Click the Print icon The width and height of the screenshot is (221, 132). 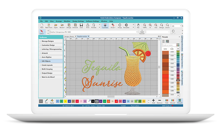coord(88,26)
